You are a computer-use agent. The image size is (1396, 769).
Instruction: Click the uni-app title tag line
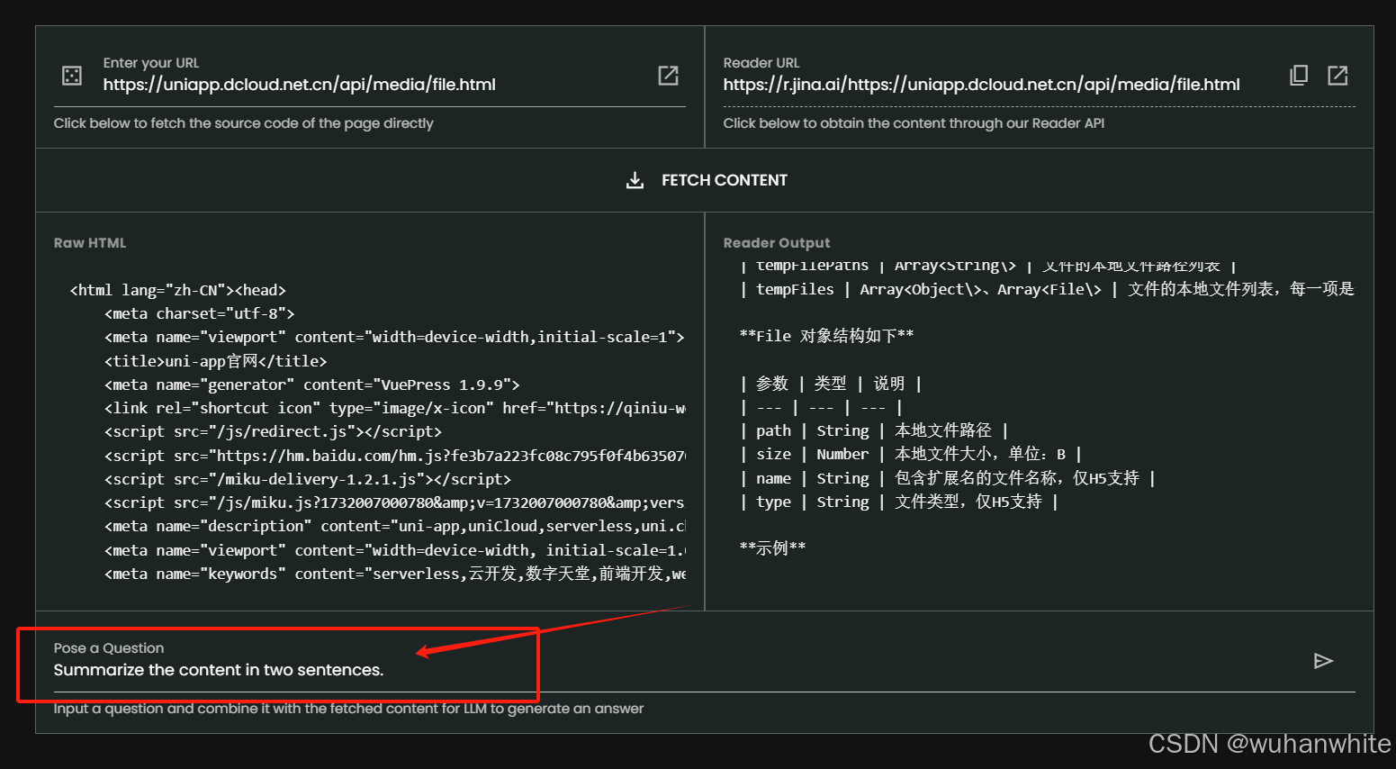[215, 361]
